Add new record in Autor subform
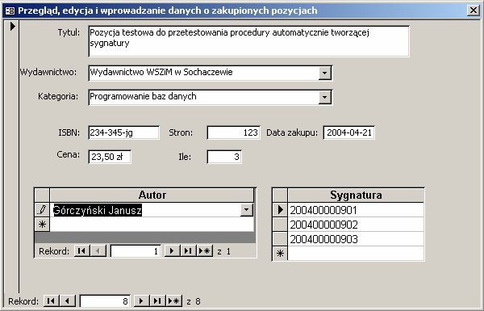The image size is (484, 311). pos(205,250)
